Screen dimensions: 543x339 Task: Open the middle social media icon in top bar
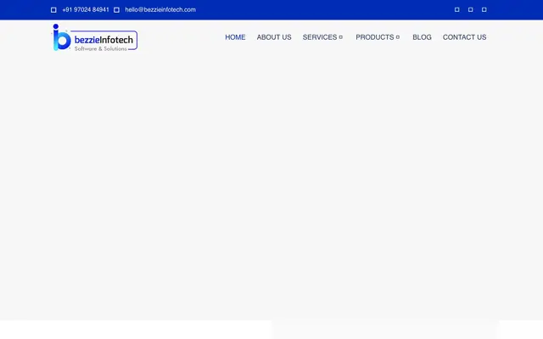pos(470,9)
